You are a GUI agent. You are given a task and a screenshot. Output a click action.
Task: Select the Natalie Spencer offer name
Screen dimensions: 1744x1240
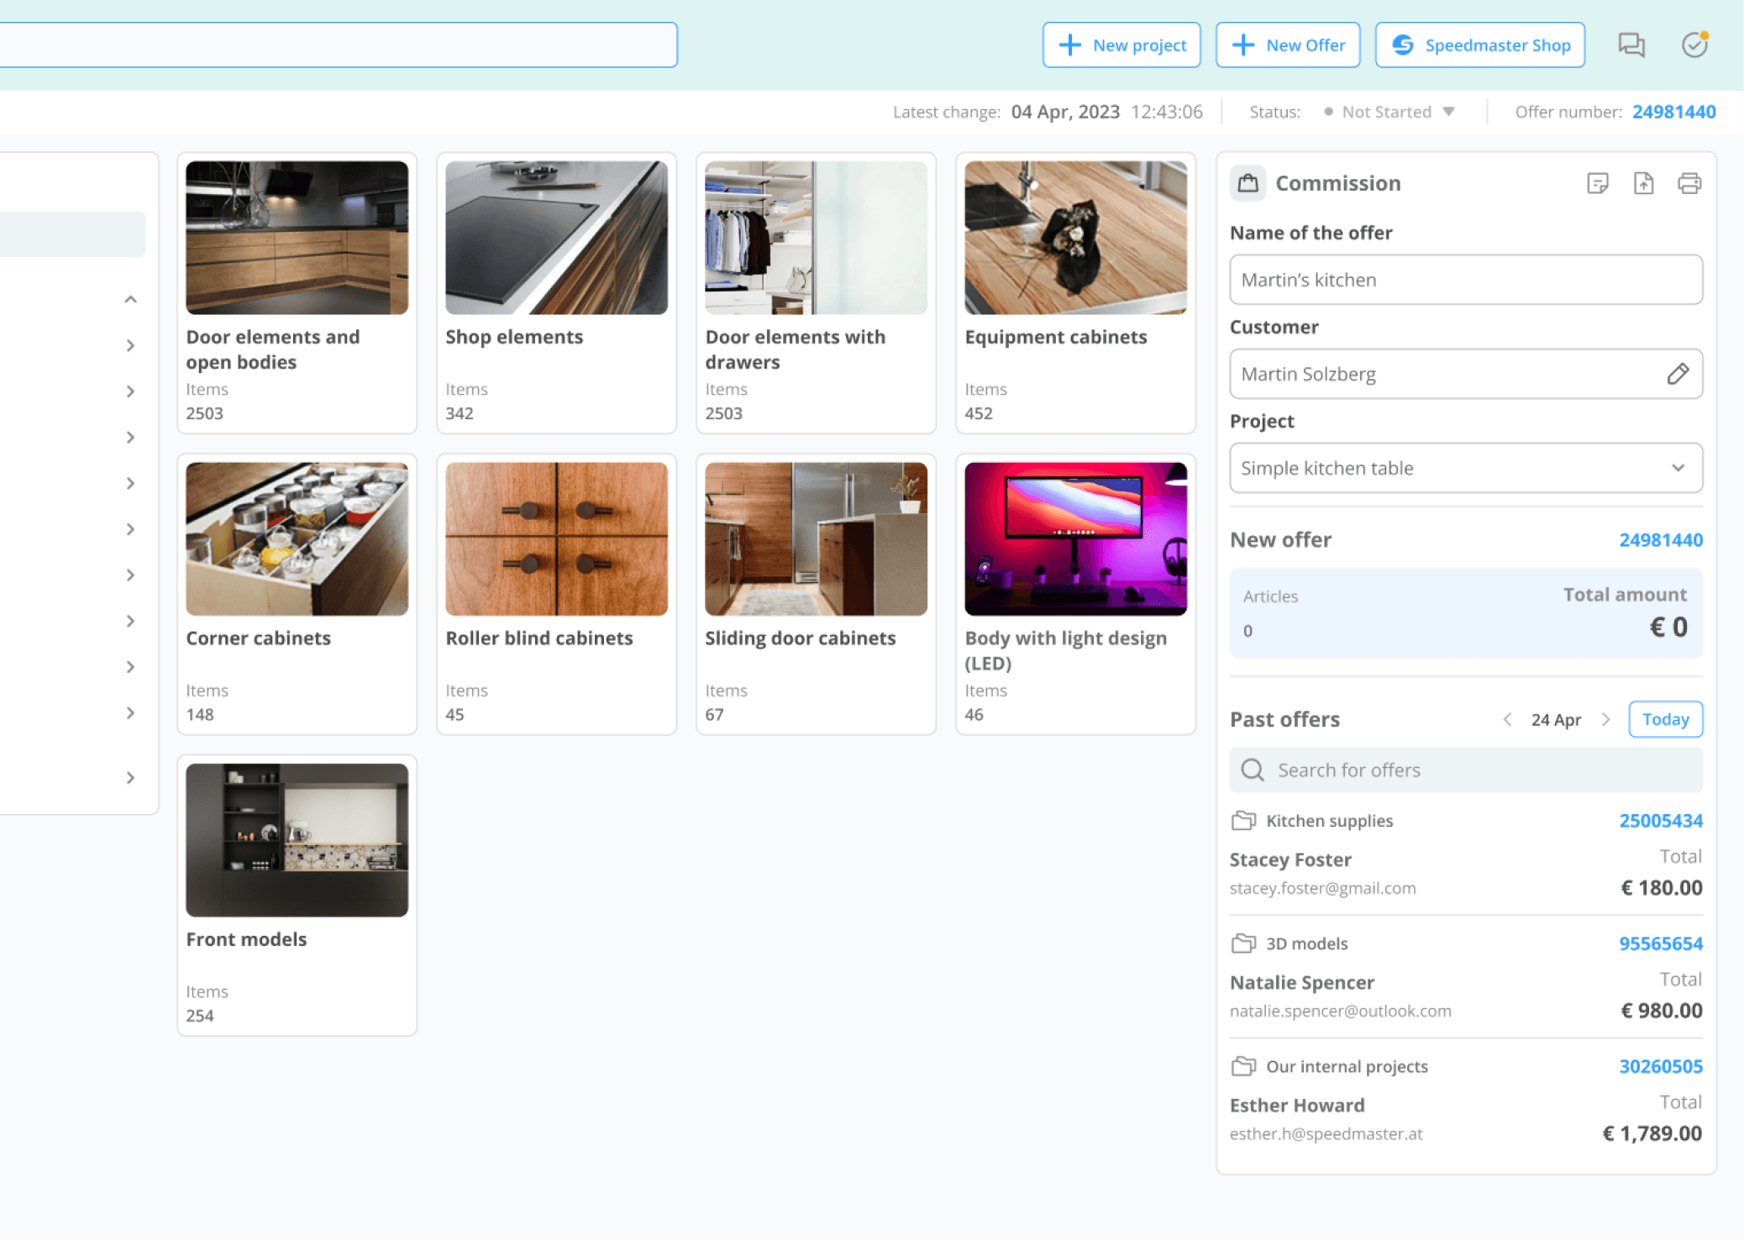click(1302, 983)
